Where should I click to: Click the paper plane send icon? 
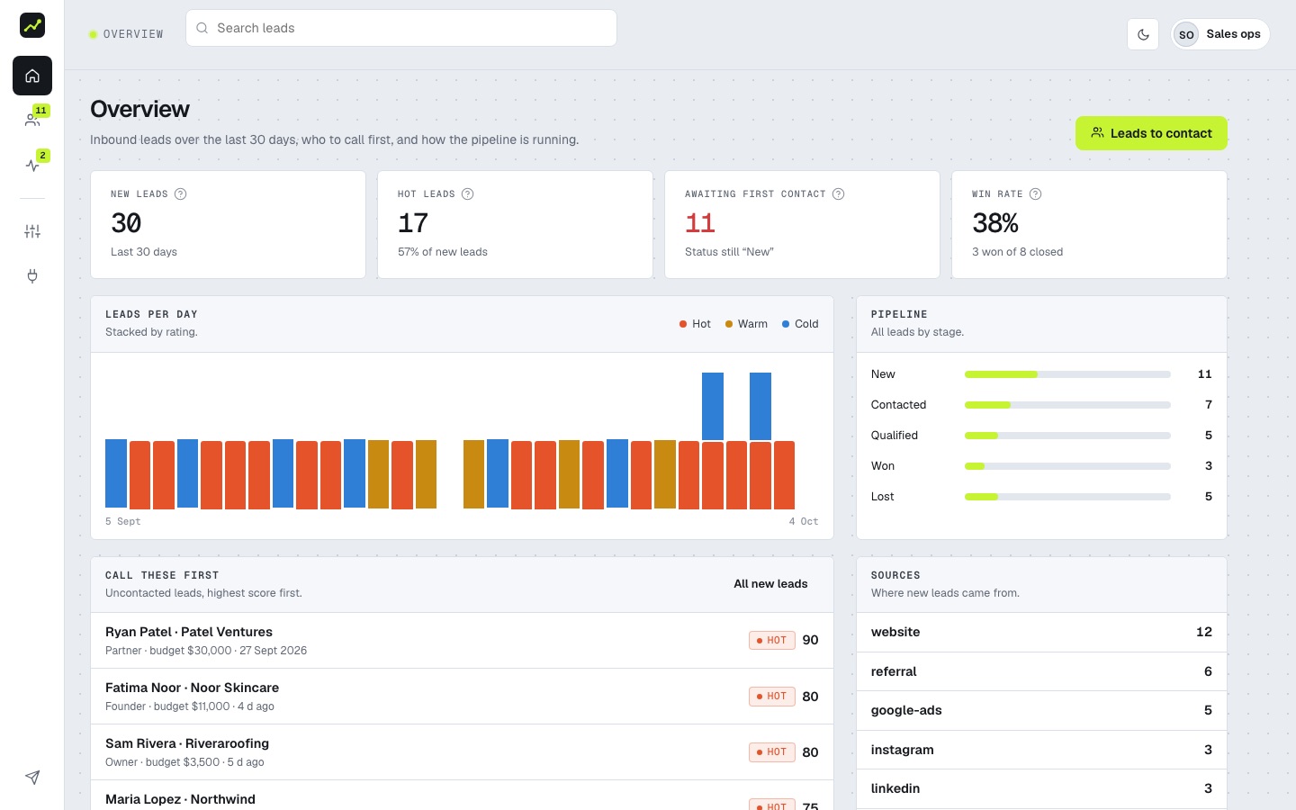click(32, 778)
